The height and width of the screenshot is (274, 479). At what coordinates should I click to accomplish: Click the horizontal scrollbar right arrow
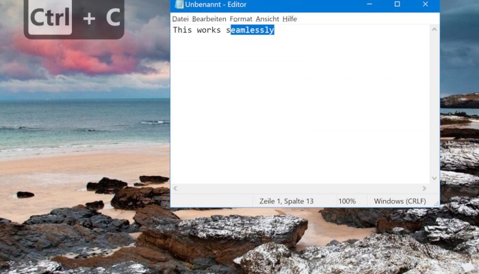[x=424, y=188]
